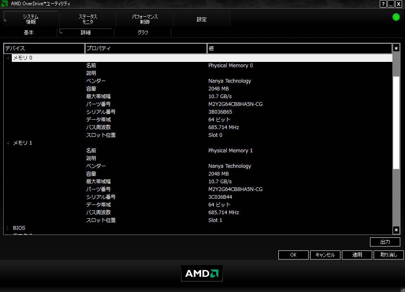Image resolution: width=405 pixels, height=292 pixels.
Task: Click the 取り消し button
Action: pyautogui.click(x=389, y=255)
